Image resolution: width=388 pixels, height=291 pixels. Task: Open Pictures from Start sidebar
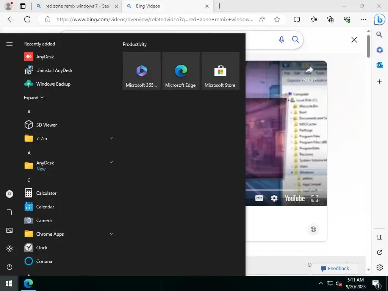coord(9,230)
